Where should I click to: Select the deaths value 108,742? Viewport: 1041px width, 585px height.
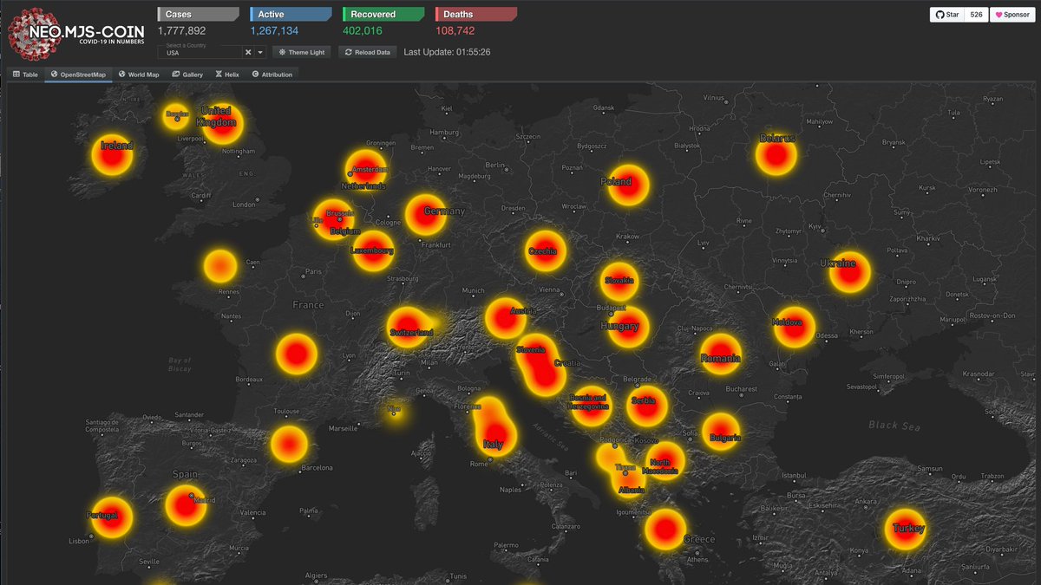(x=455, y=30)
